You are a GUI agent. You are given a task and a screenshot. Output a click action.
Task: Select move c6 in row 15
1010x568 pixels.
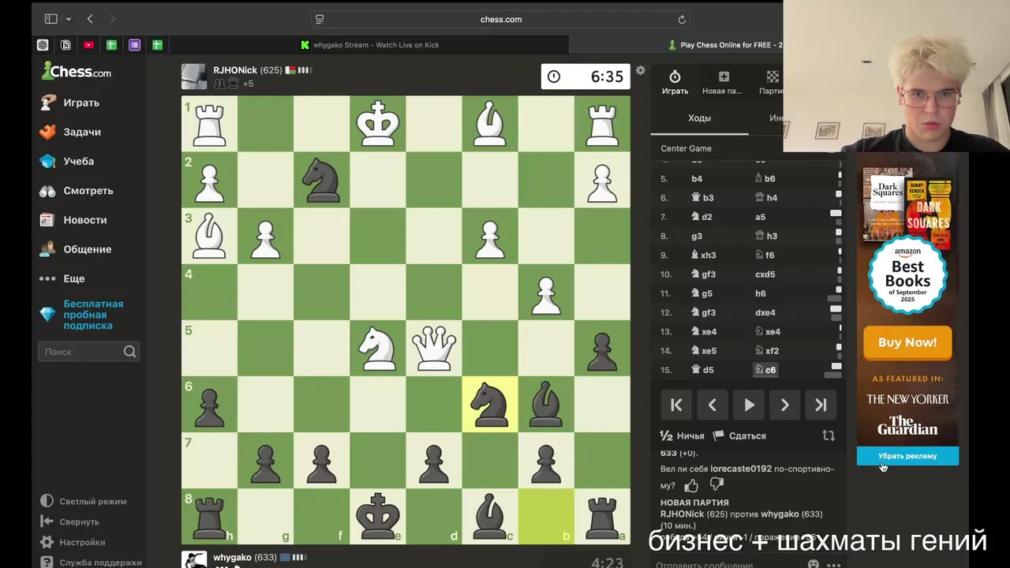tap(765, 369)
